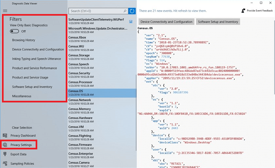Viewport: 275px width, 168px height.
Task: Select the Census.Storage event
Action: click(x=102, y=57)
